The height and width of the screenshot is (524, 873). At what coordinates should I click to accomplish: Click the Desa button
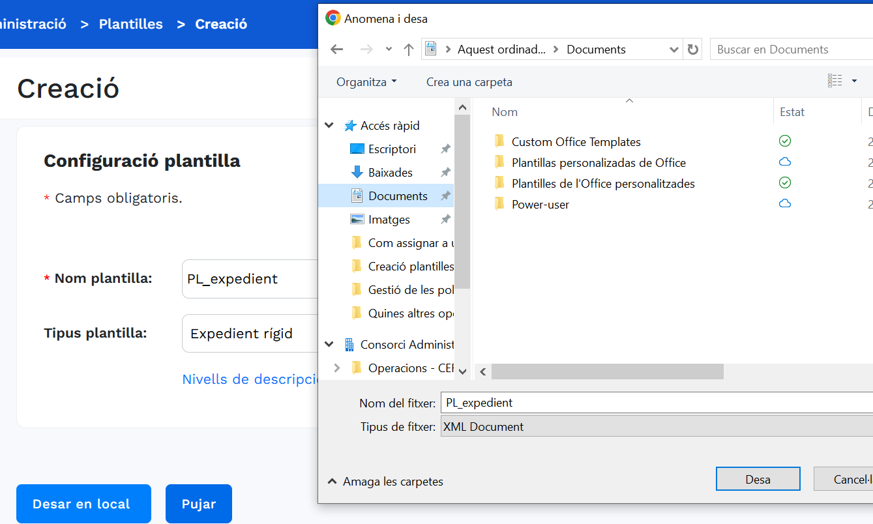click(x=758, y=479)
